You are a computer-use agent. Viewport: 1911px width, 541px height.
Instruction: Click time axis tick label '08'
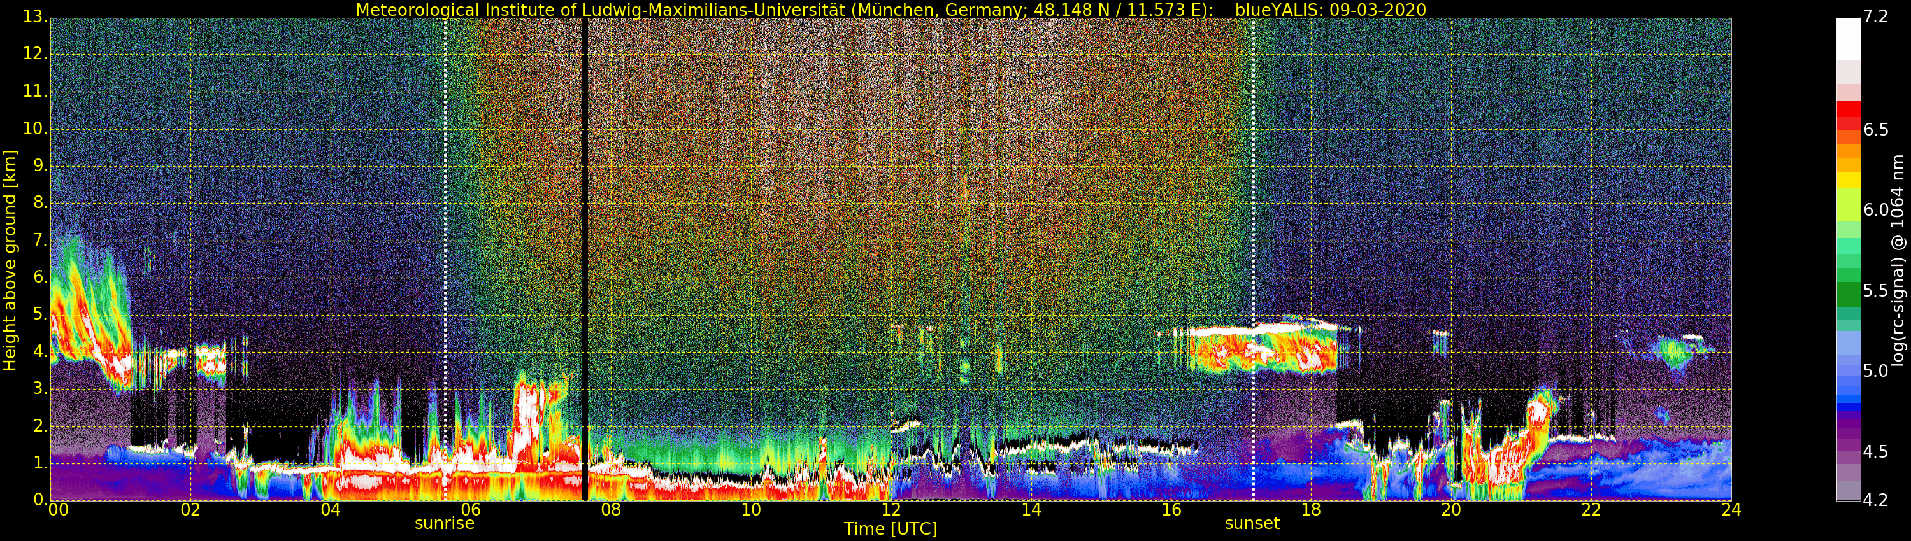tap(610, 510)
